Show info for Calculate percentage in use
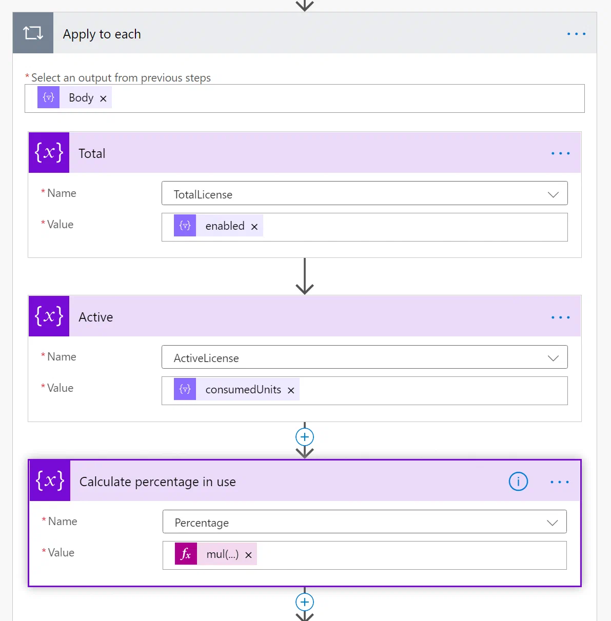The width and height of the screenshot is (611, 621). [518, 482]
